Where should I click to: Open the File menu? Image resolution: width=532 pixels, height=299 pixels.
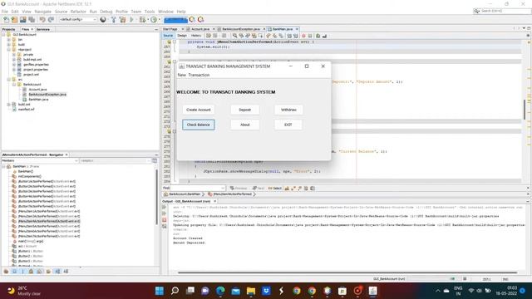tap(5, 12)
